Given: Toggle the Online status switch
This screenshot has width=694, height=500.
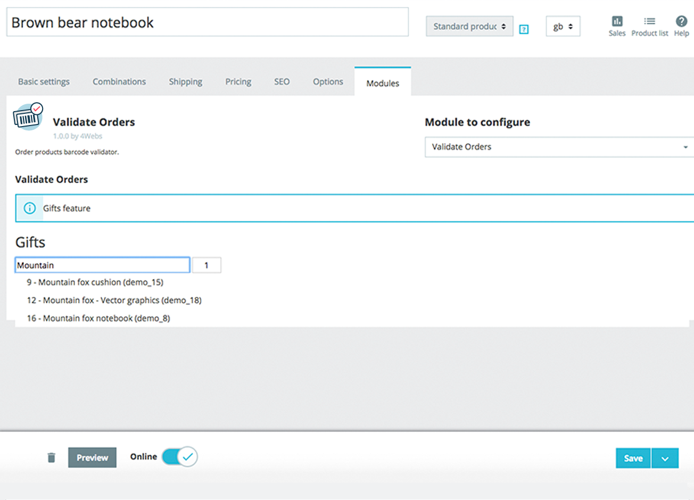Looking at the screenshot, I should pos(180,456).
